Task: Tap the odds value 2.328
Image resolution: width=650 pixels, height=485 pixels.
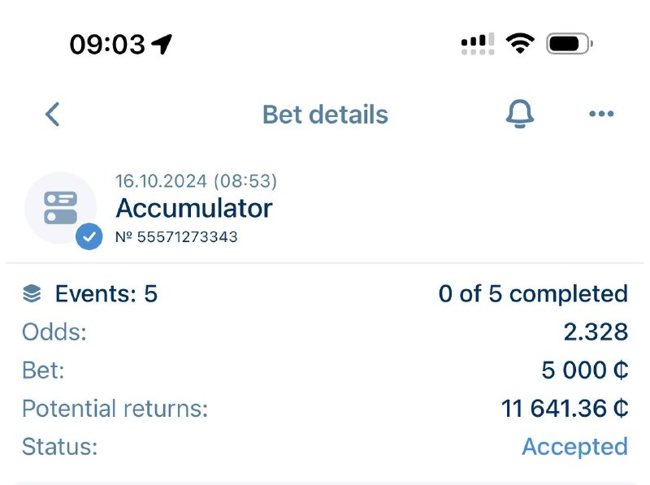Action: 596,331
